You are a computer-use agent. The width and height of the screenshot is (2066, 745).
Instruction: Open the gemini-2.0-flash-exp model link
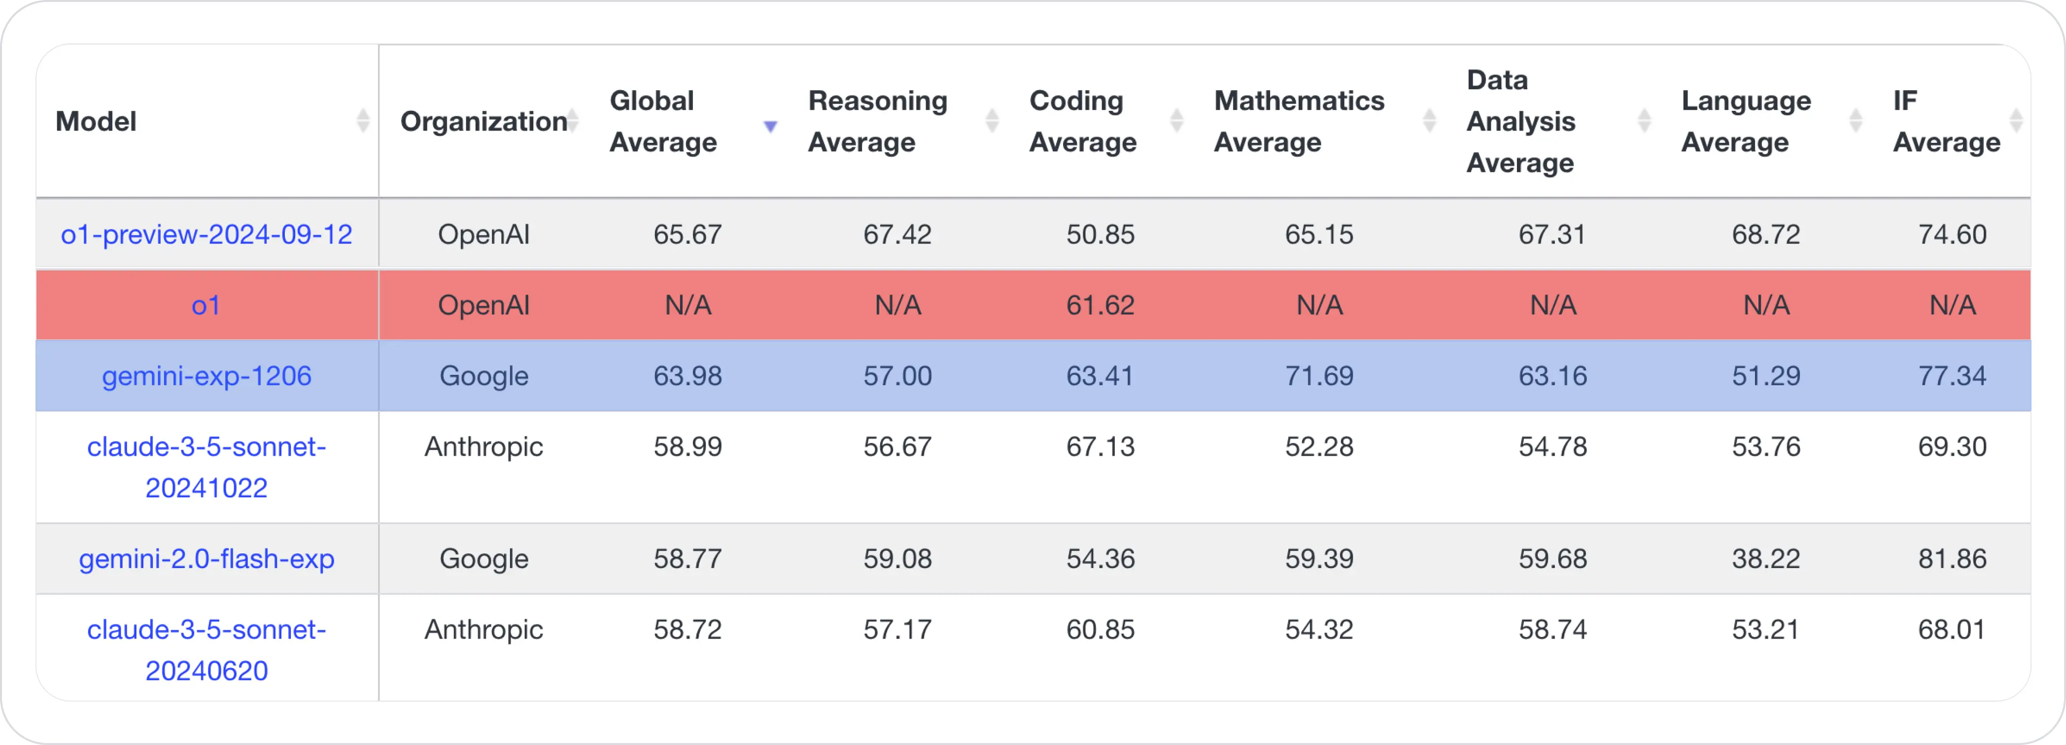click(206, 559)
